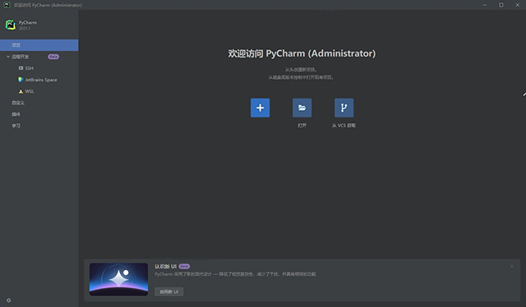Click the Open label under folder icon

tap(302, 126)
